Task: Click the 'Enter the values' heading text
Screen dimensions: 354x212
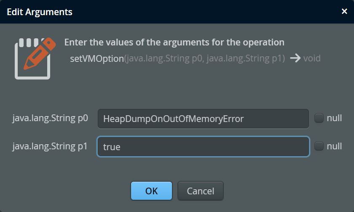Action: pyautogui.click(x=174, y=42)
